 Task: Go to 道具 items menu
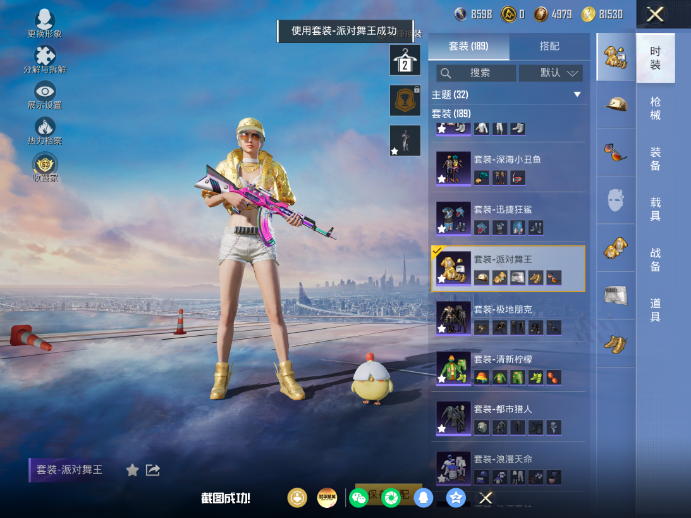(656, 310)
